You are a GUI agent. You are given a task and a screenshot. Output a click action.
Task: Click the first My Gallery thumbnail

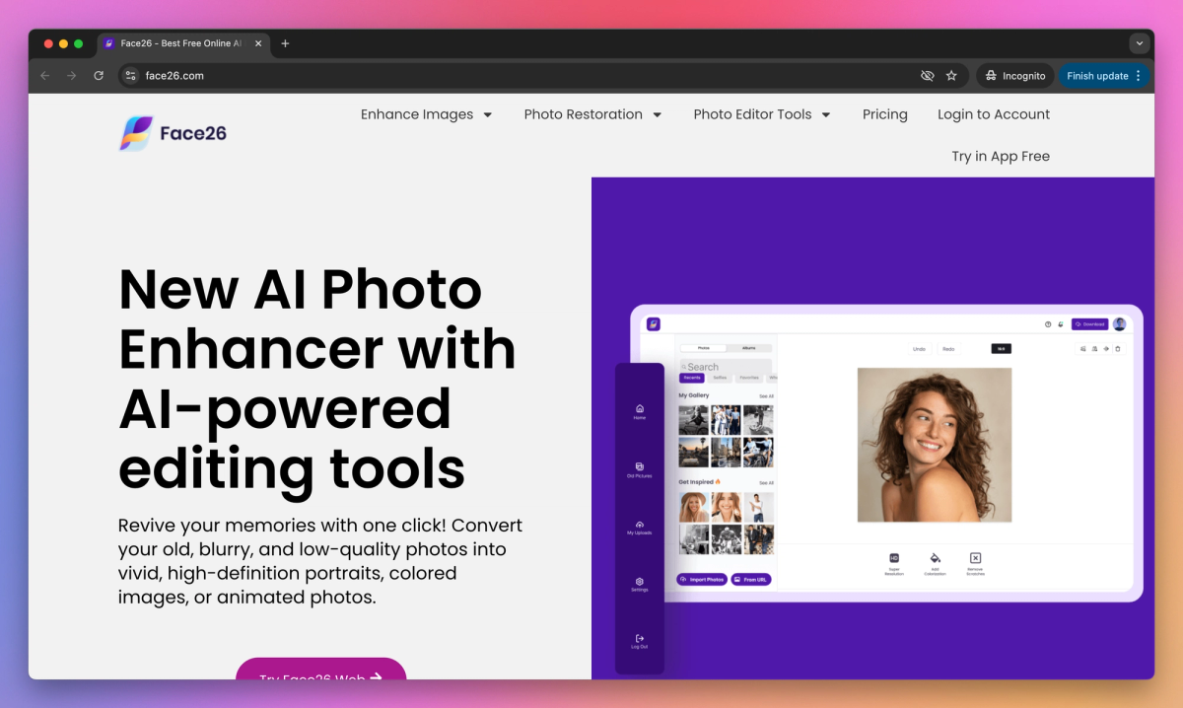[694, 419]
